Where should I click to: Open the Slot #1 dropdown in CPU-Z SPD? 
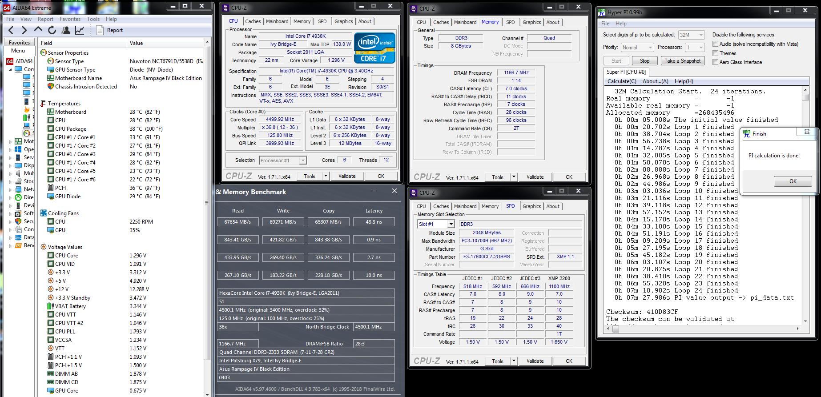[436, 225]
